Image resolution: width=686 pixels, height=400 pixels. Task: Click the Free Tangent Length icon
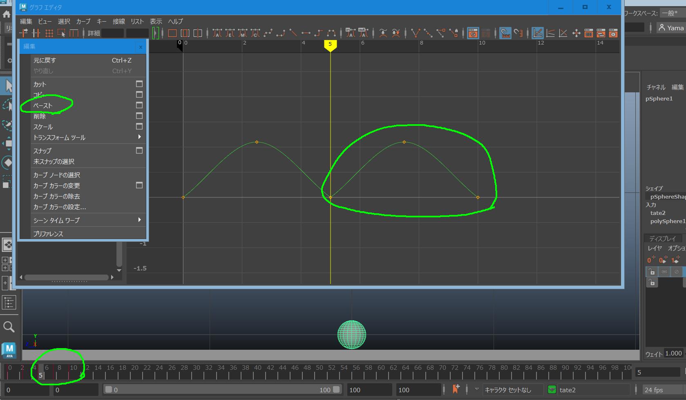(440, 33)
